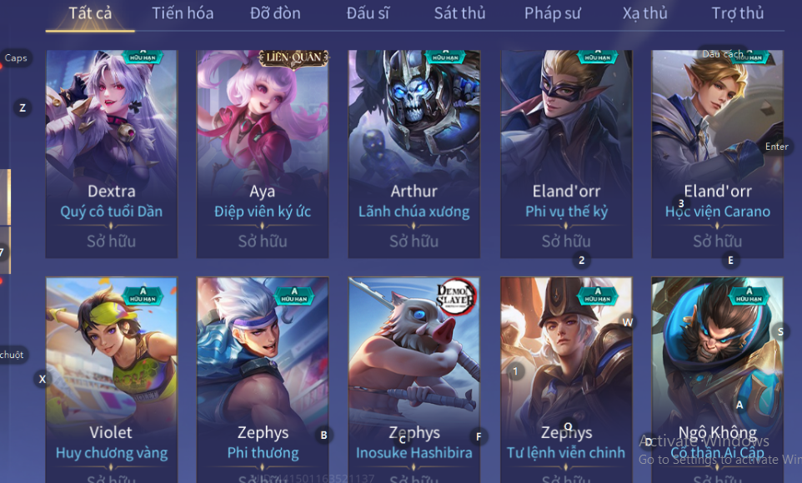
Task: Select the Trợ thủ tab
Action: [738, 13]
